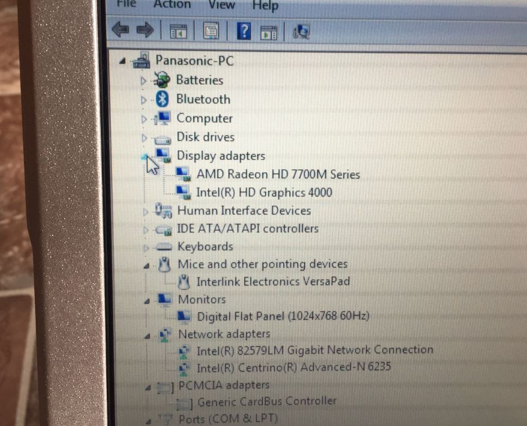Click Scan for hardware changes icon
Screen dimensions: 527x426
pyautogui.click(x=301, y=33)
